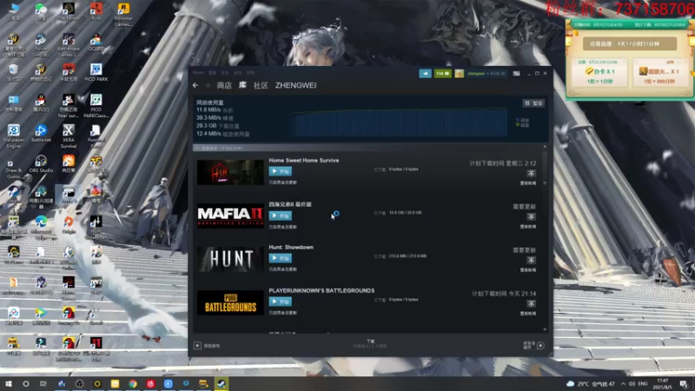
Task: Click the Steam profile avatar picture
Action: (x=460, y=74)
